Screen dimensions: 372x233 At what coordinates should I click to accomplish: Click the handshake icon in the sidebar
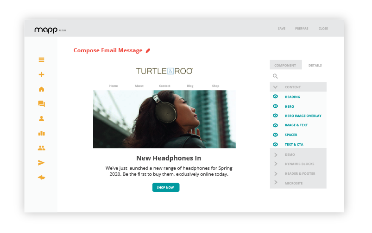tap(42, 178)
